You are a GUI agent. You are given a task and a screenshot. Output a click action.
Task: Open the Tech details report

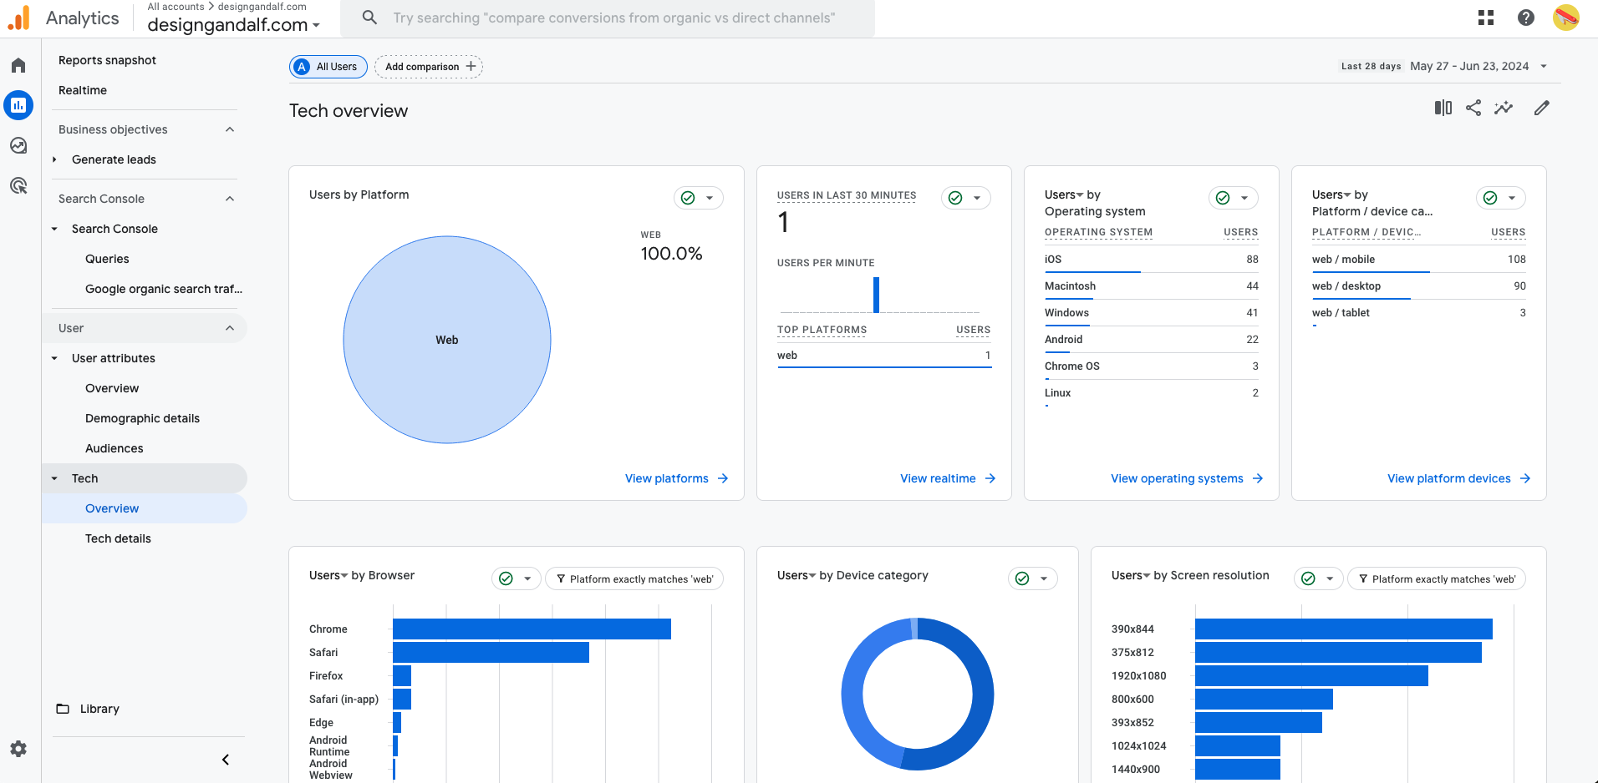(118, 538)
